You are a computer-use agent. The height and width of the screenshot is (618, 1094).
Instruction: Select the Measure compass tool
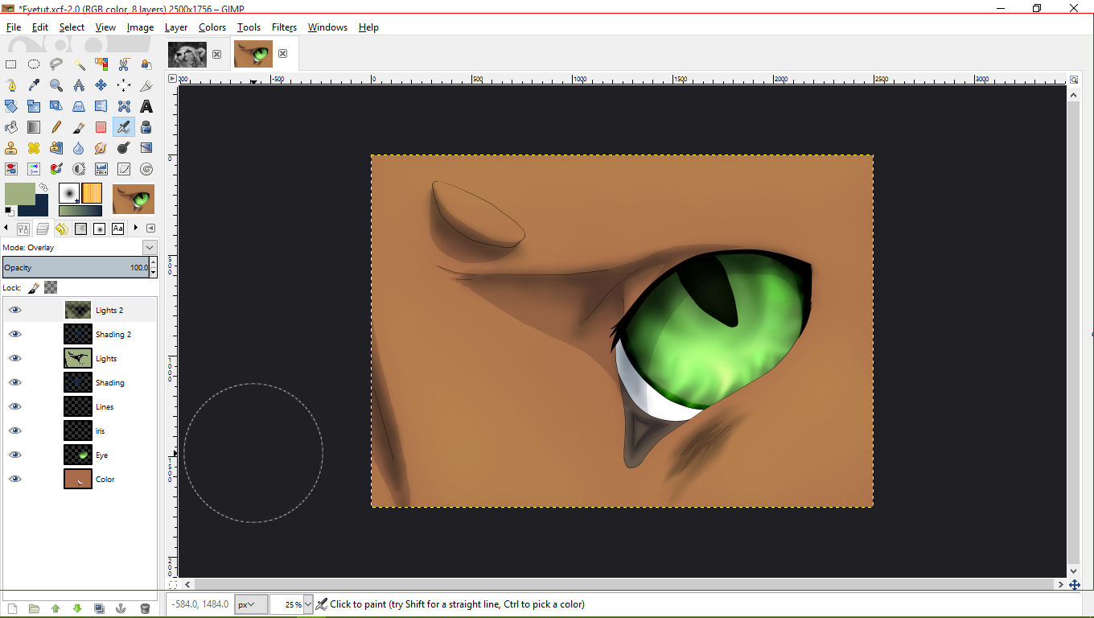[x=79, y=85]
